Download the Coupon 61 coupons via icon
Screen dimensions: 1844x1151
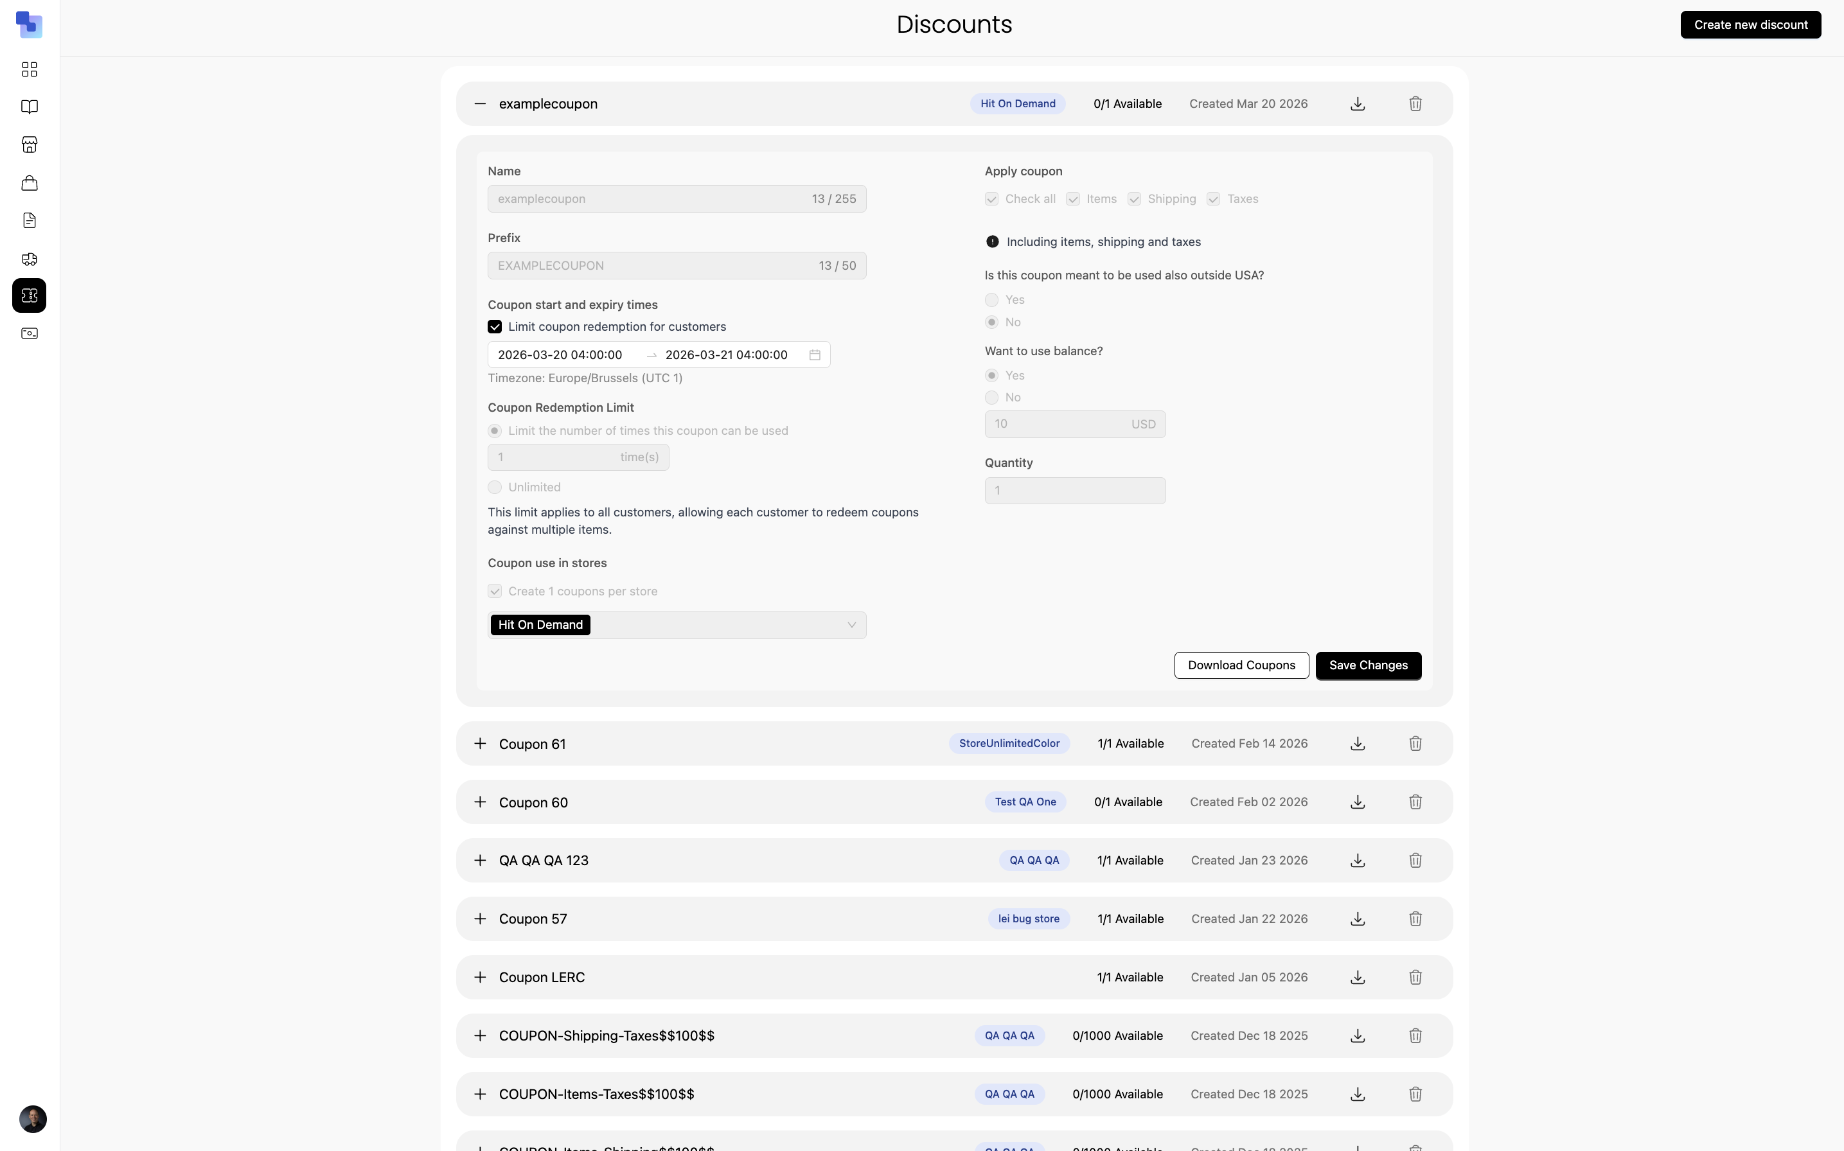[x=1357, y=744]
